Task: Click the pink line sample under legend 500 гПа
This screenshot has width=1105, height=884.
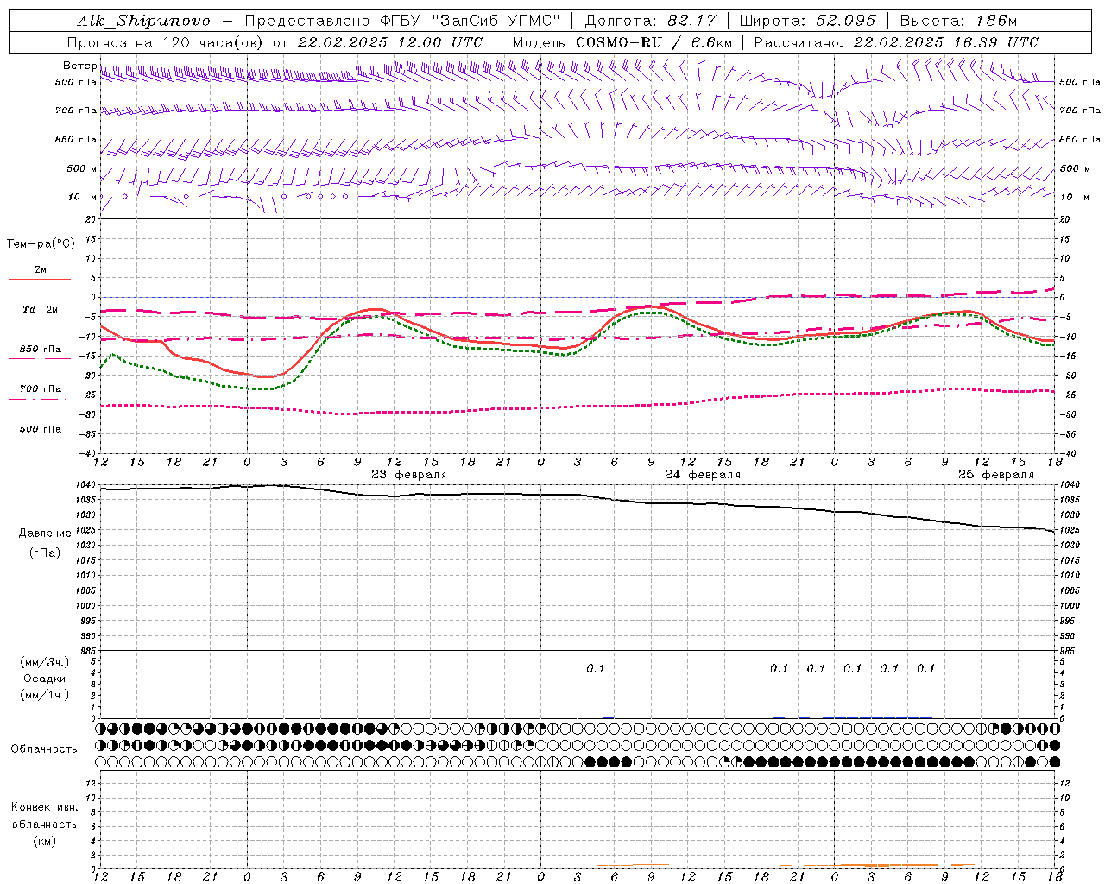Action: coord(38,439)
